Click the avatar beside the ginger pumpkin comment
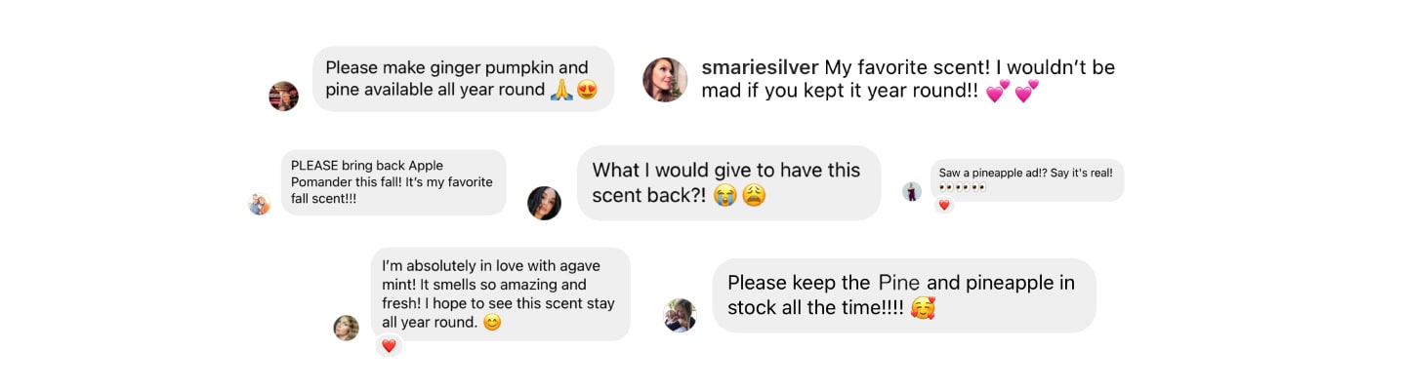Screen dimensions: 1406x390 pos(283,96)
